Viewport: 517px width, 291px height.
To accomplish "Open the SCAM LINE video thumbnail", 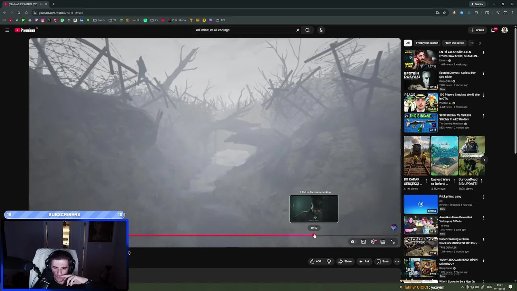I will pyautogui.click(x=421, y=59).
